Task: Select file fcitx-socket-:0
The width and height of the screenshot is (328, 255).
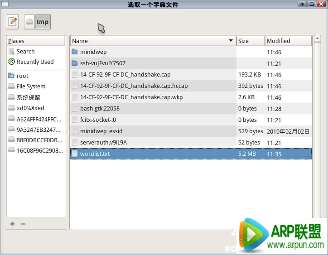Action: tap(191, 120)
